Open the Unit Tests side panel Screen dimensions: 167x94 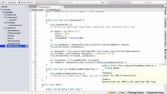coord(165,54)
